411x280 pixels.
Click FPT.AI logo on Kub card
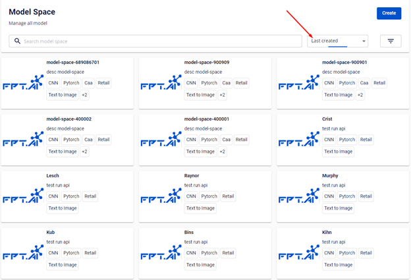point(23,253)
